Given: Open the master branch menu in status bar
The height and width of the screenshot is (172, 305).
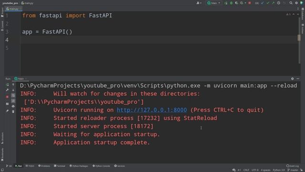Looking at the screenshot, I should point(293,170).
